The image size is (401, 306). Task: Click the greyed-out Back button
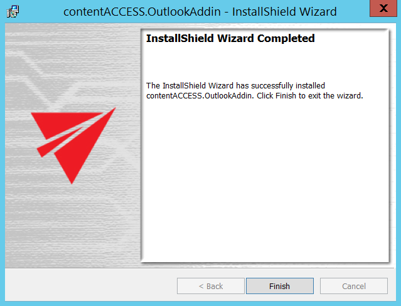pos(211,286)
